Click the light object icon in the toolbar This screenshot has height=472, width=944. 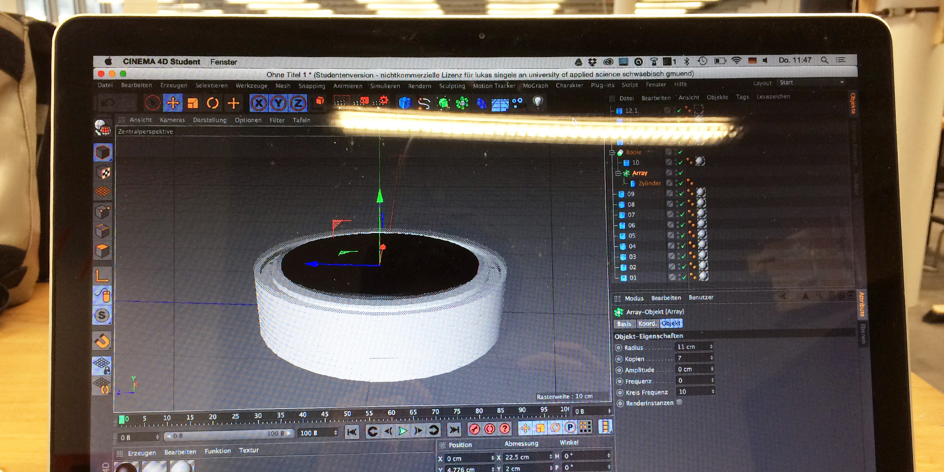click(537, 102)
